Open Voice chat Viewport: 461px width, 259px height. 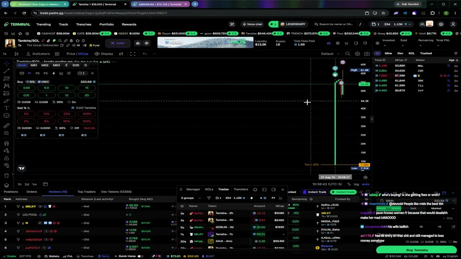(252, 24)
